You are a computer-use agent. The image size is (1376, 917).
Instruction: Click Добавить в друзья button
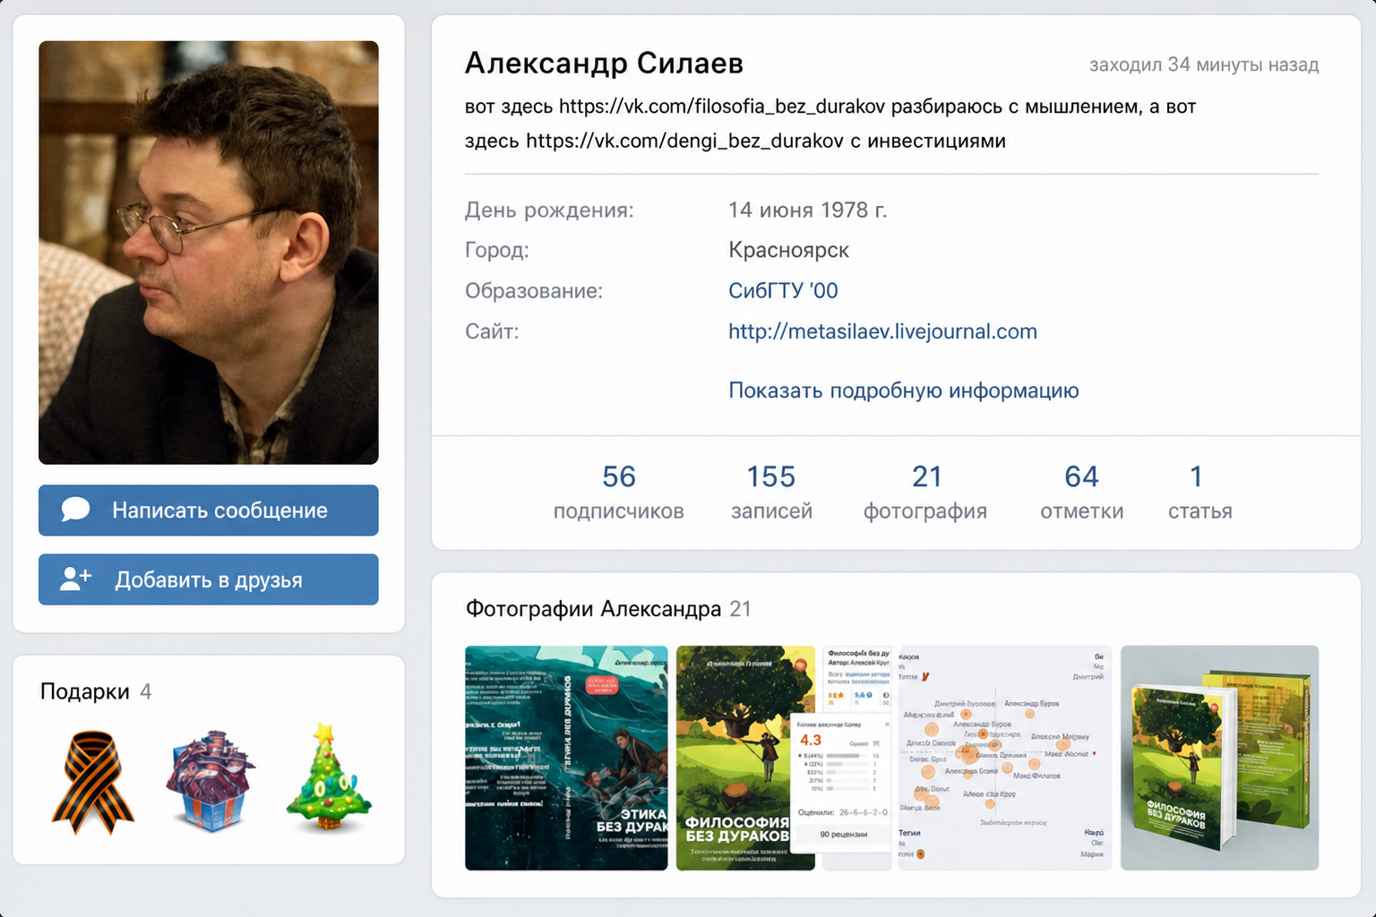[209, 579]
